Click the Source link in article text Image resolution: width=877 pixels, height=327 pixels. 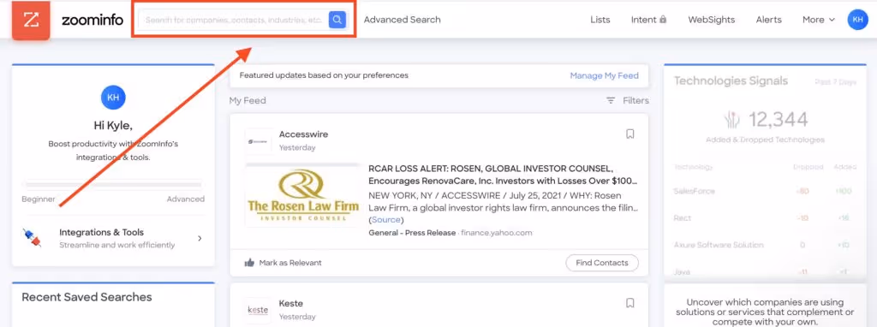pos(386,220)
